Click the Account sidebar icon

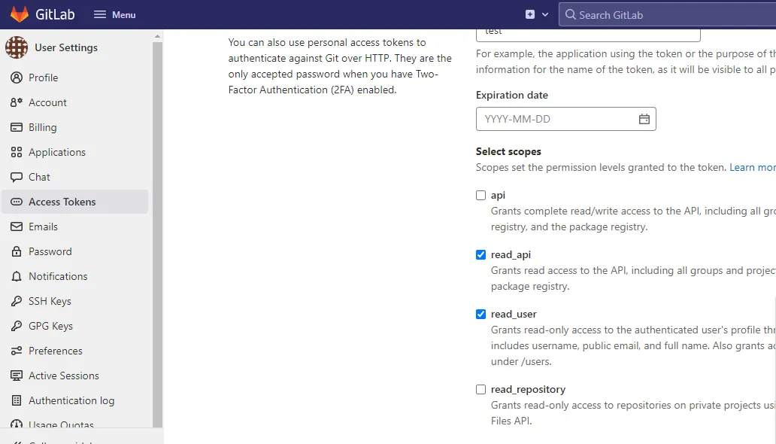point(17,102)
